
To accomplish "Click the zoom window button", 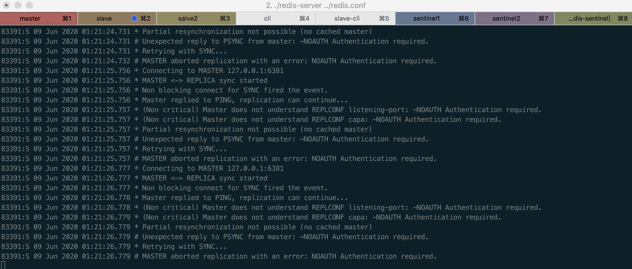I will click(x=29, y=5).
